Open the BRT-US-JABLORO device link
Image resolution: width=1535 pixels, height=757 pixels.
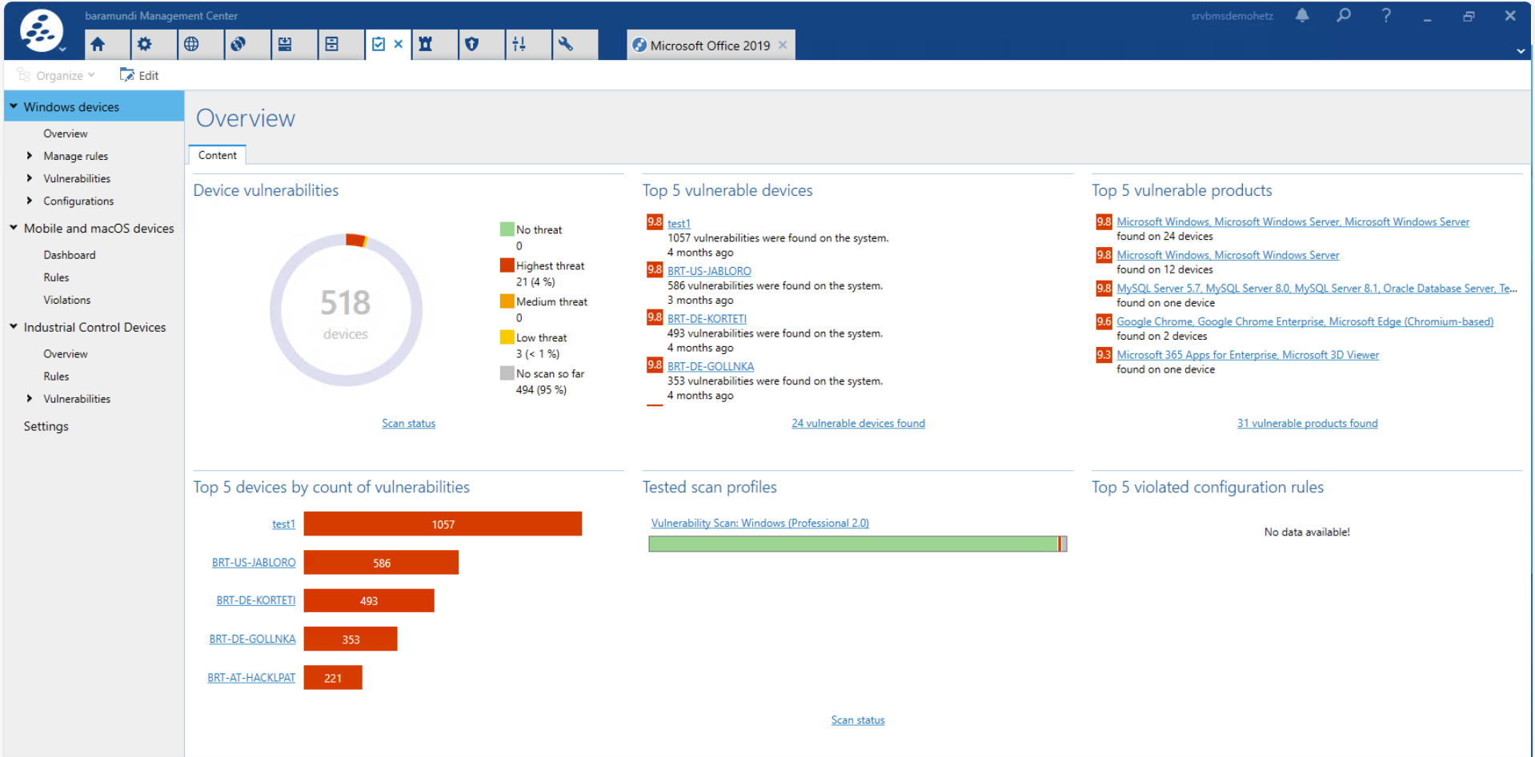pyautogui.click(x=709, y=271)
